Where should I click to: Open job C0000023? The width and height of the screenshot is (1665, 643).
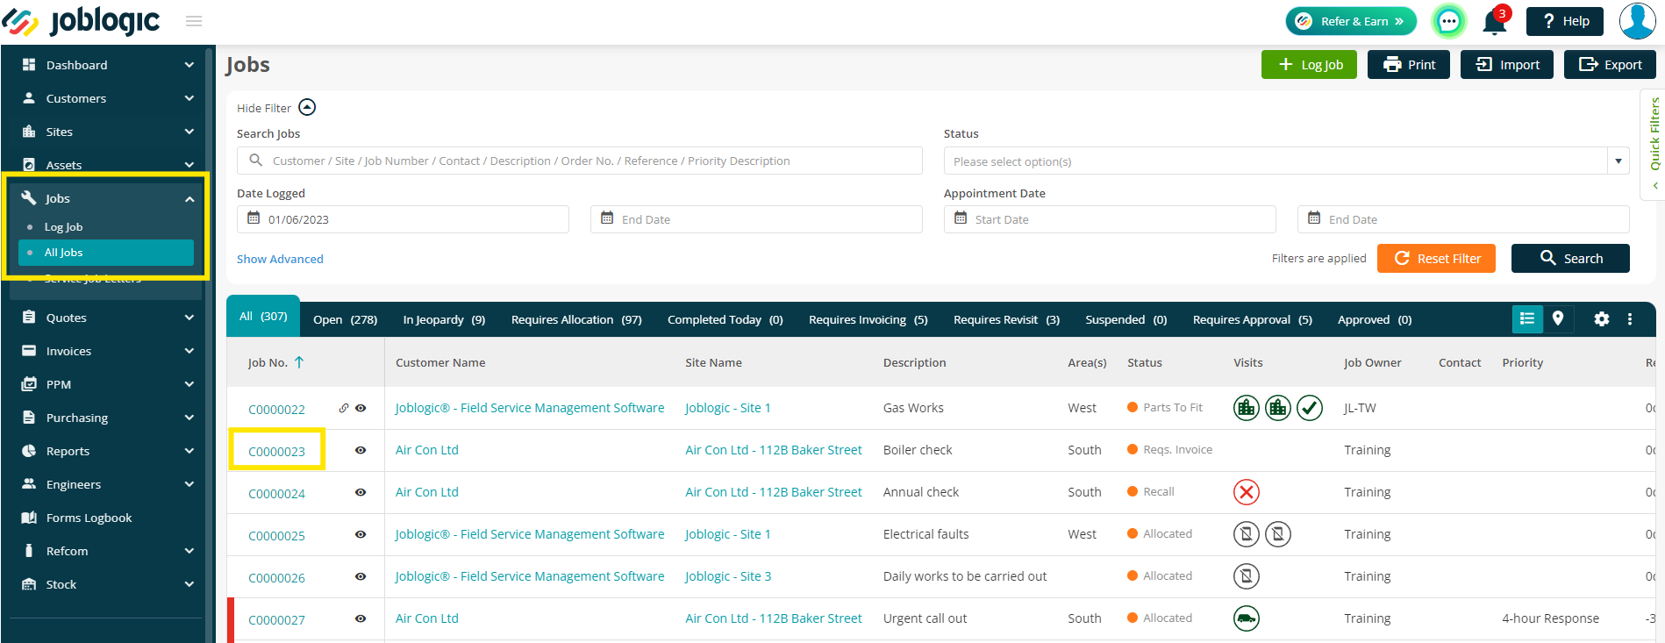276,451
